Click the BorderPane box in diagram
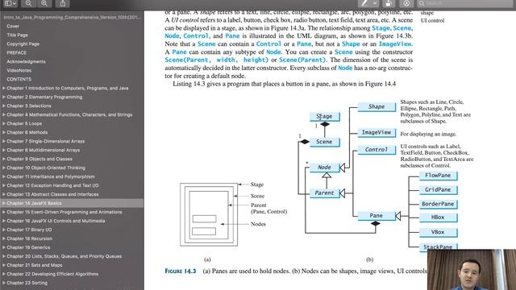The width and height of the screenshot is (516, 290). (438, 204)
